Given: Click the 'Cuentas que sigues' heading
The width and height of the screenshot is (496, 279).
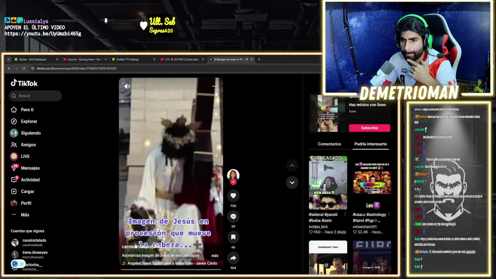Looking at the screenshot, I should [28, 231].
